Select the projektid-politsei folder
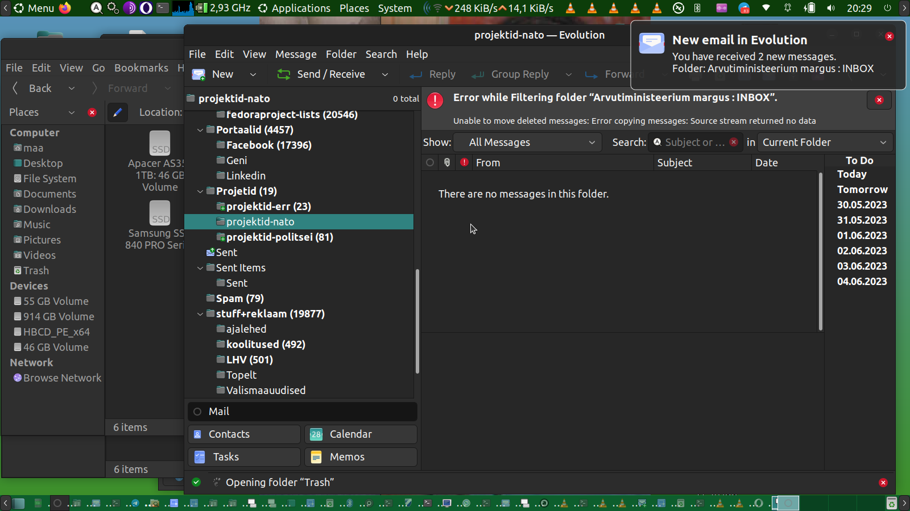Viewport: 910px width, 511px height. click(x=279, y=237)
